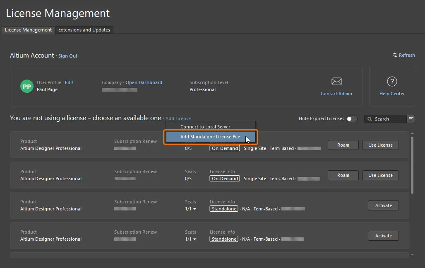Click the scrollbar down arrow
425x268 pixels.
tap(412, 255)
